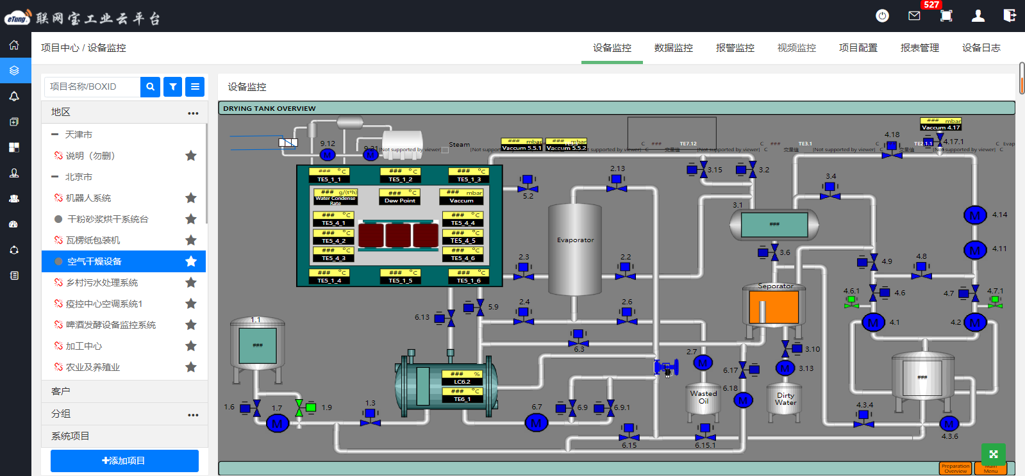Open 农业及养殖业 project
Viewport: 1025px width, 476px height.
(x=93, y=367)
